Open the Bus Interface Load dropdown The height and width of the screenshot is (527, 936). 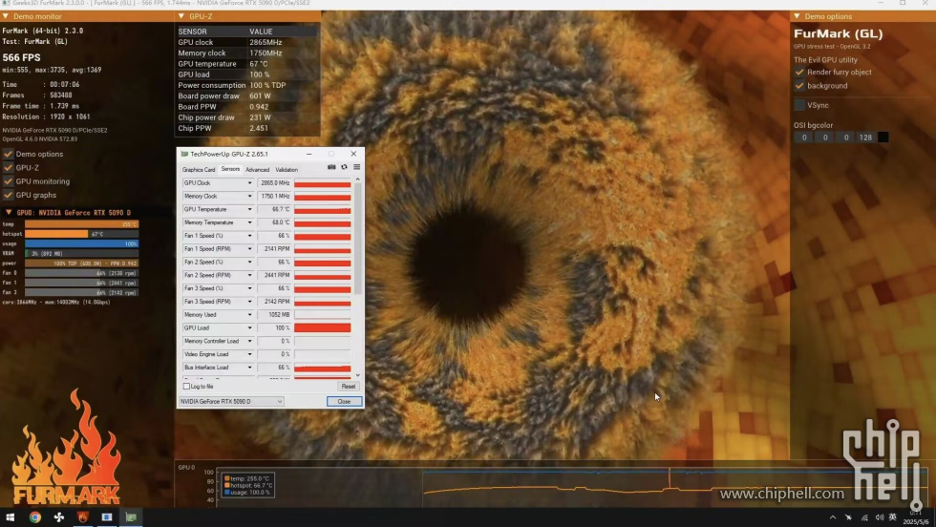click(x=249, y=368)
